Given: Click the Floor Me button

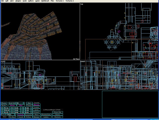Looking at the screenshot, I should pyautogui.click(x=57, y=112).
